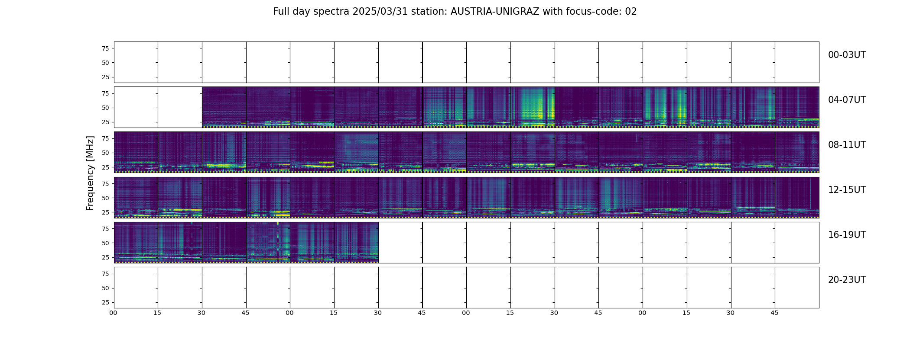Open the 05:00–05:15 spectrogram in the 04-07UT row
This screenshot has height=346, width=910.
click(x=312, y=107)
